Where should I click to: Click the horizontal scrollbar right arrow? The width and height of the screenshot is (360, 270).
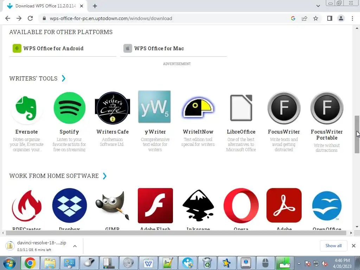tap(351, 233)
